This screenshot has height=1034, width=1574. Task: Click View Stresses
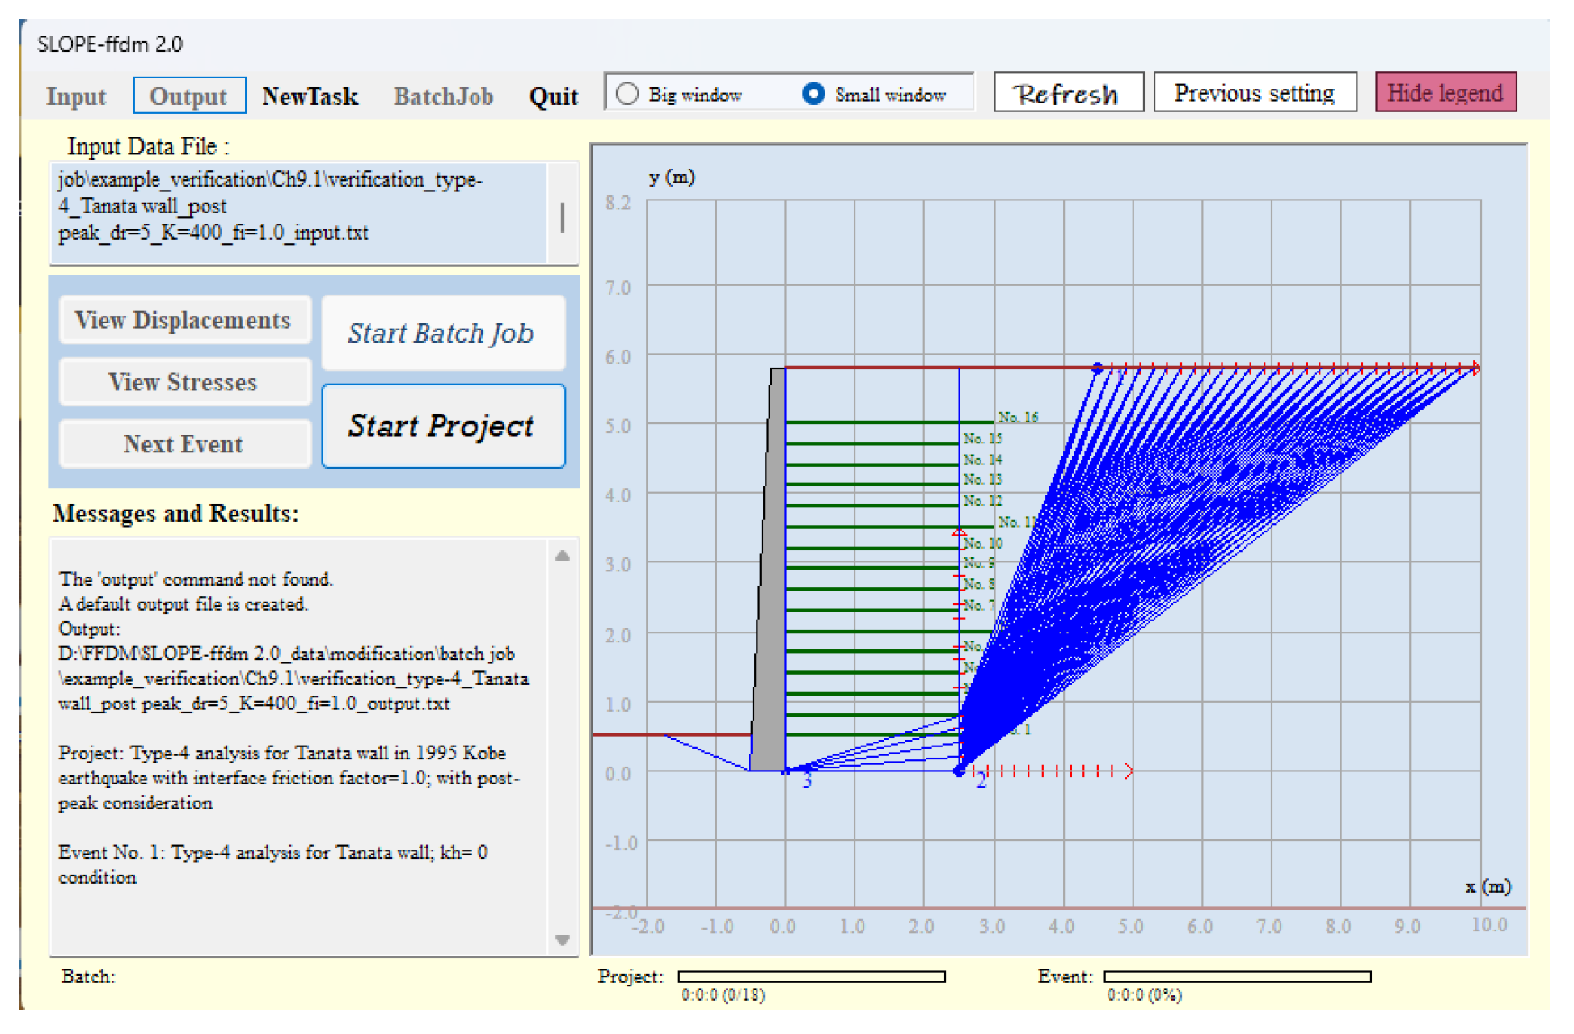(184, 381)
